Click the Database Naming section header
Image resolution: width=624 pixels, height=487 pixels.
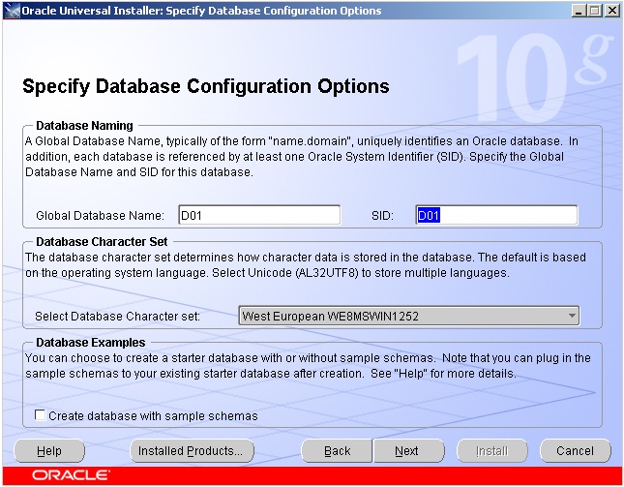point(84,126)
